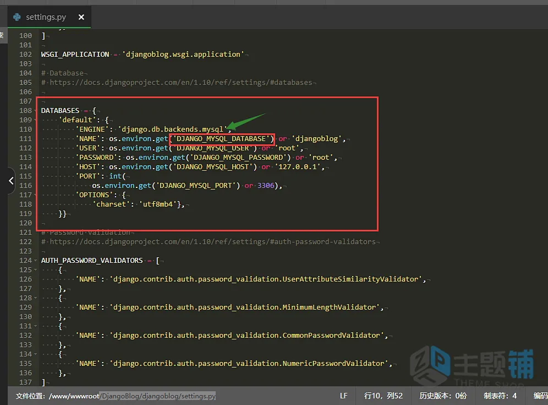Close the settings.py tab
The image size is (548, 405).
click(x=81, y=17)
